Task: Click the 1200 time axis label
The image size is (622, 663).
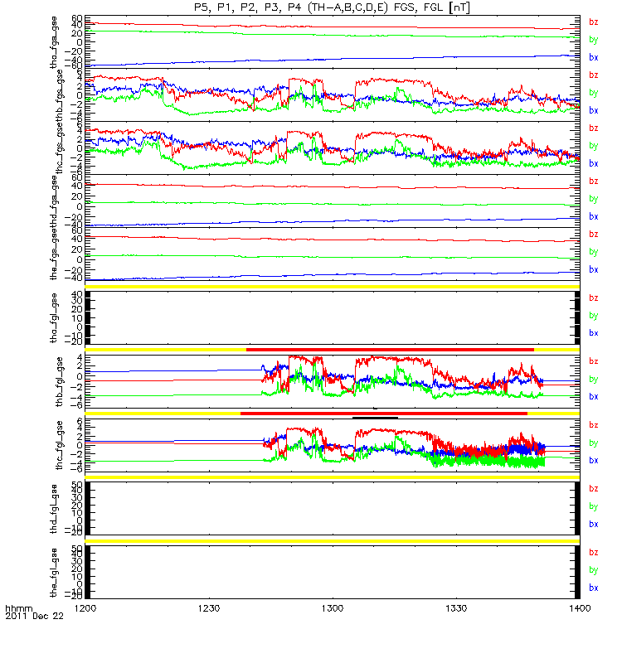Action: point(85,608)
